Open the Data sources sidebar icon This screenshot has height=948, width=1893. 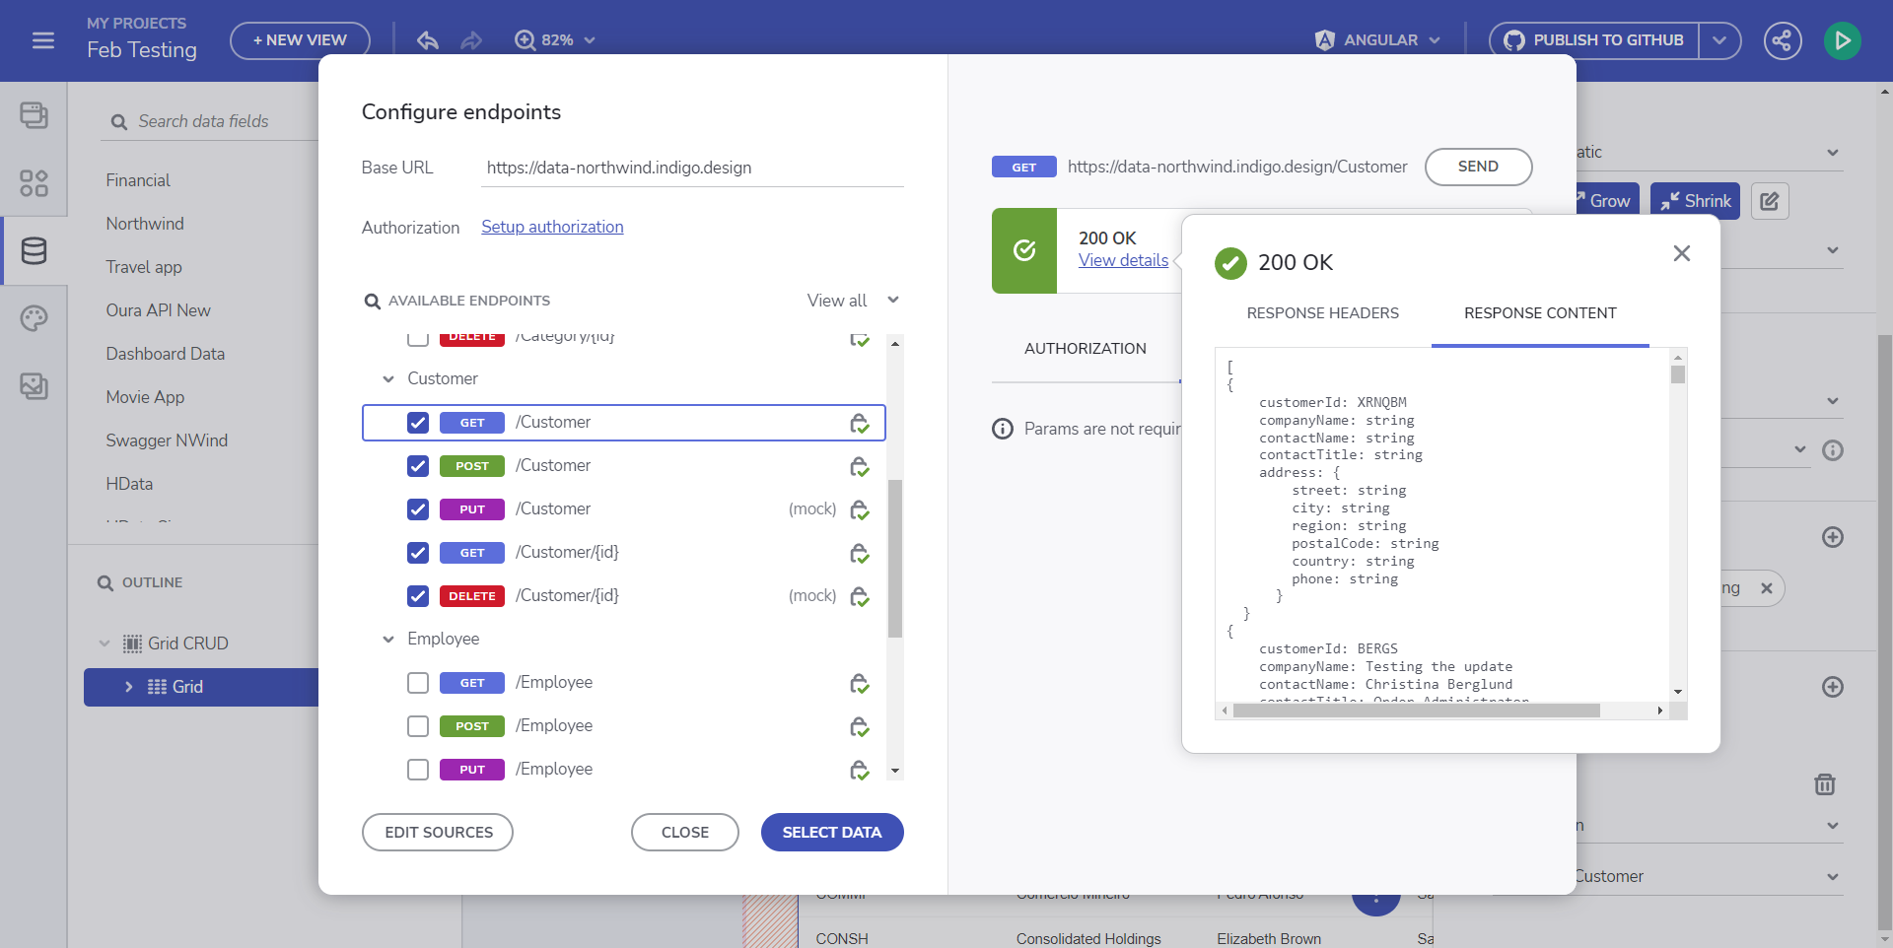[x=34, y=251]
